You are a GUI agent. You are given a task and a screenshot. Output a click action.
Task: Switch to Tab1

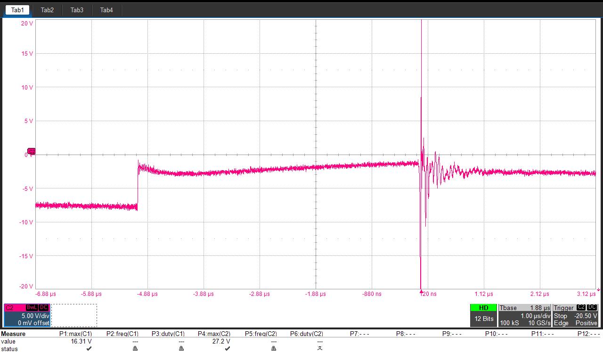[x=17, y=10]
